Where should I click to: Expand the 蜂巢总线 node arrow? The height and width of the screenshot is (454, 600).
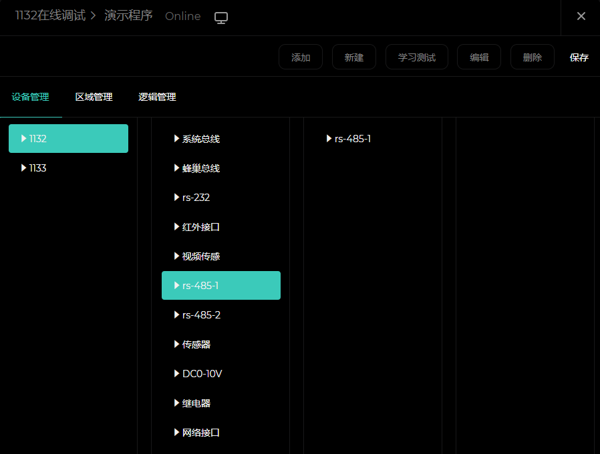pyautogui.click(x=176, y=168)
